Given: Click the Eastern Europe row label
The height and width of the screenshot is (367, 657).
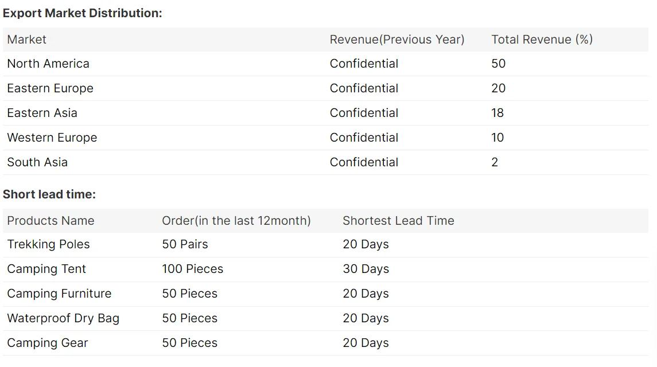Looking at the screenshot, I should coord(50,88).
